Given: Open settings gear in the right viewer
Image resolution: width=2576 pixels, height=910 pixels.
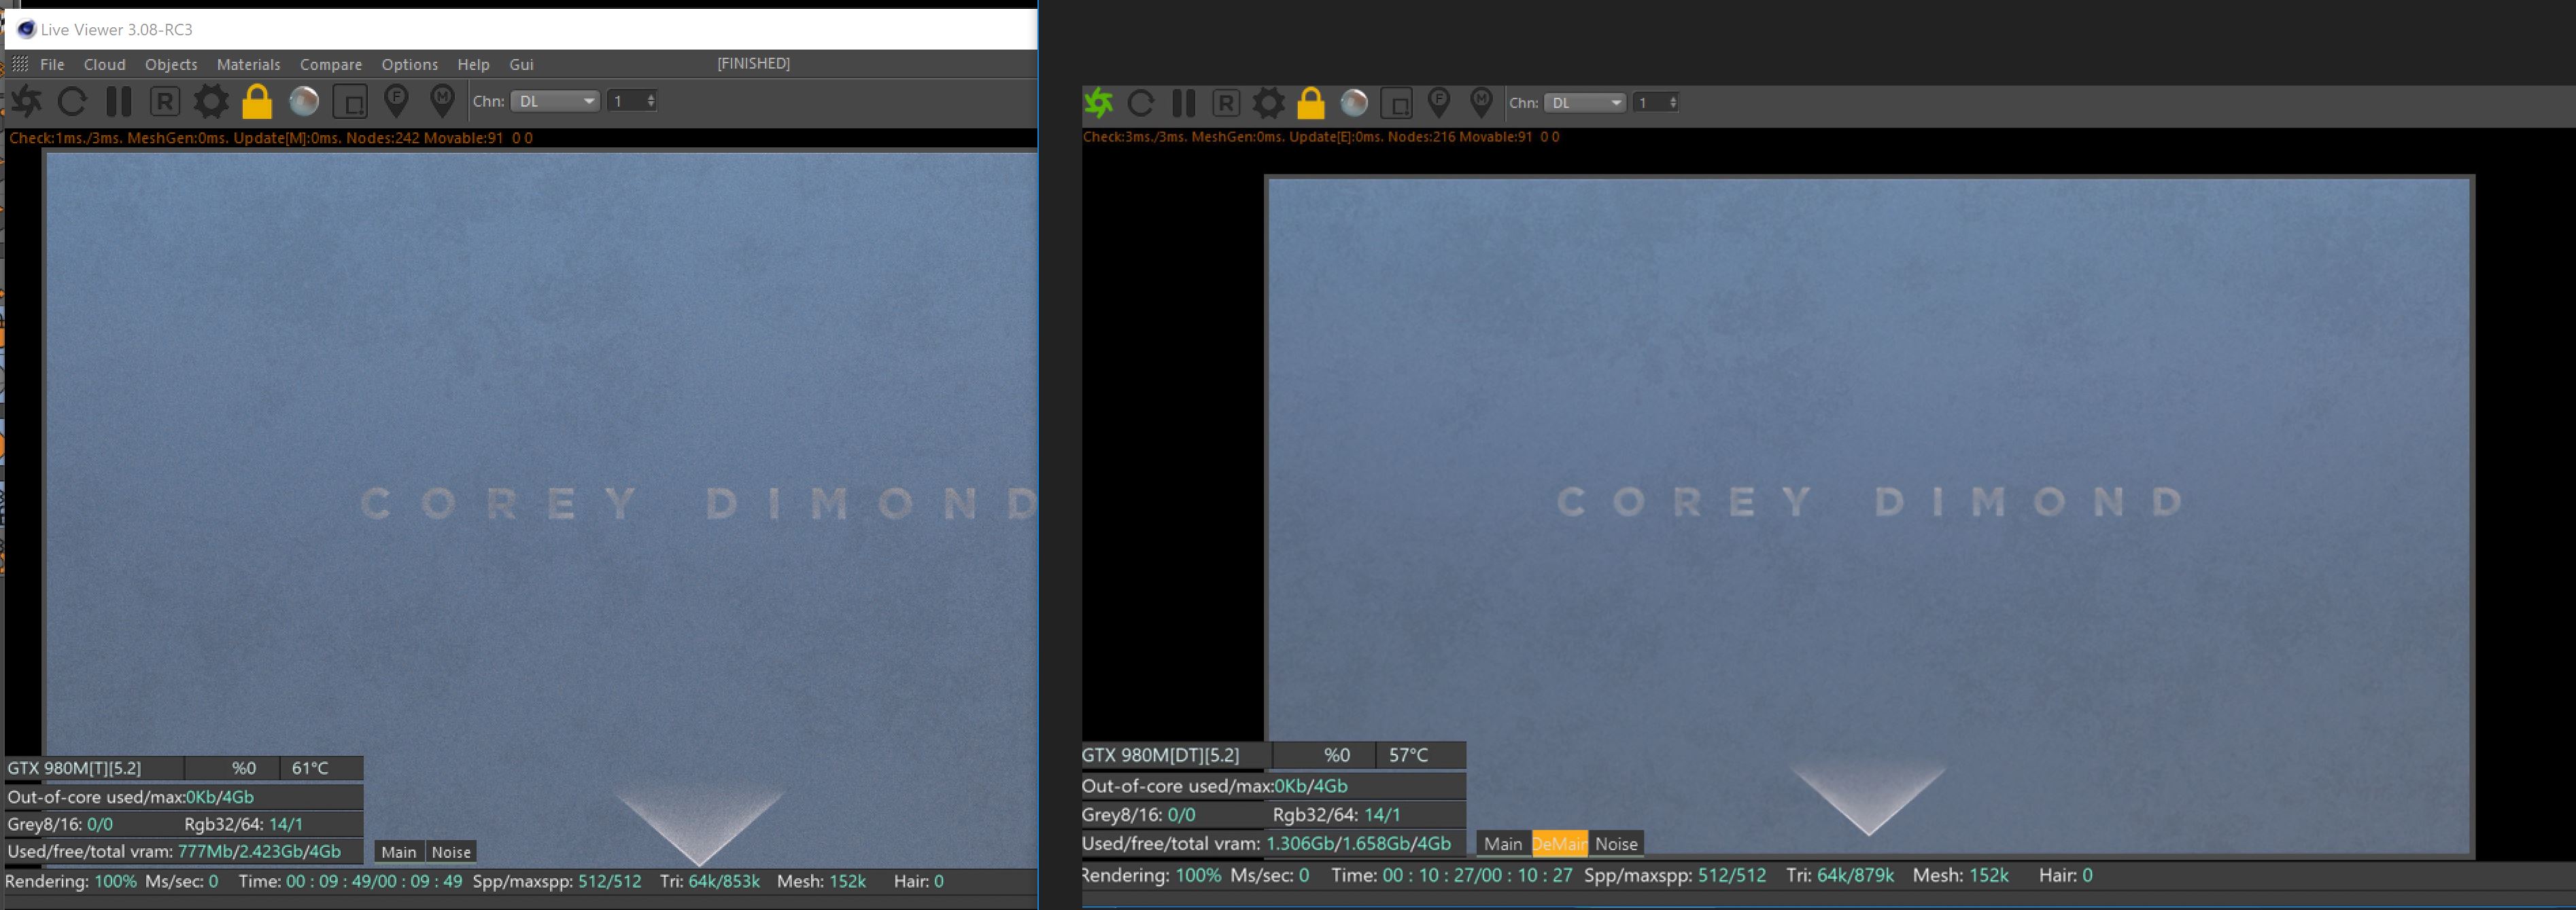Looking at the screenshot, I should (x=1268, y=103).
